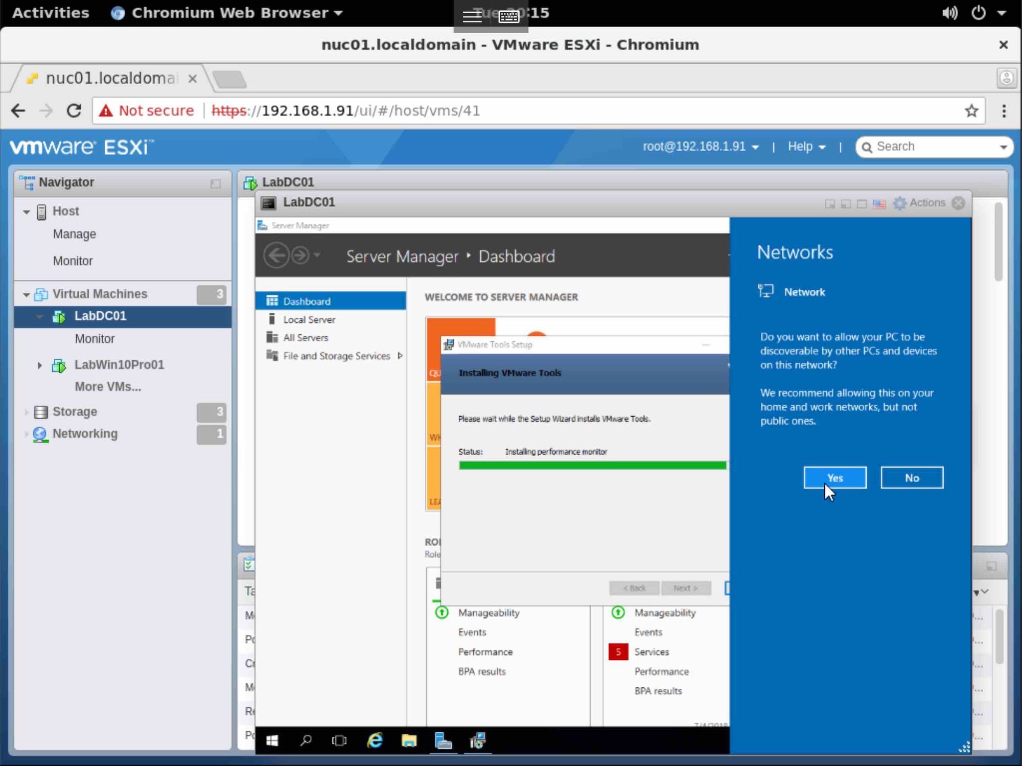Viewport: 1022px width, 766px height.
Task: Open Manageability for the left server tile
Action: [489, 613]
